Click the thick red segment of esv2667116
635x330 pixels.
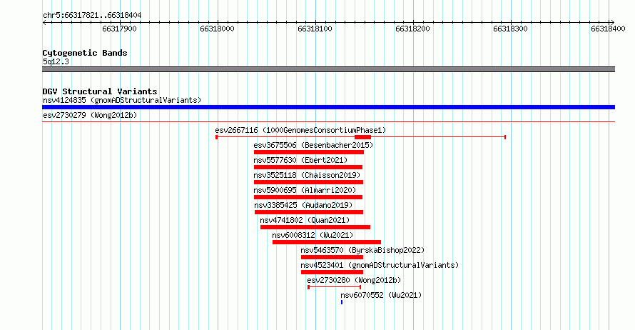[363, 137]
